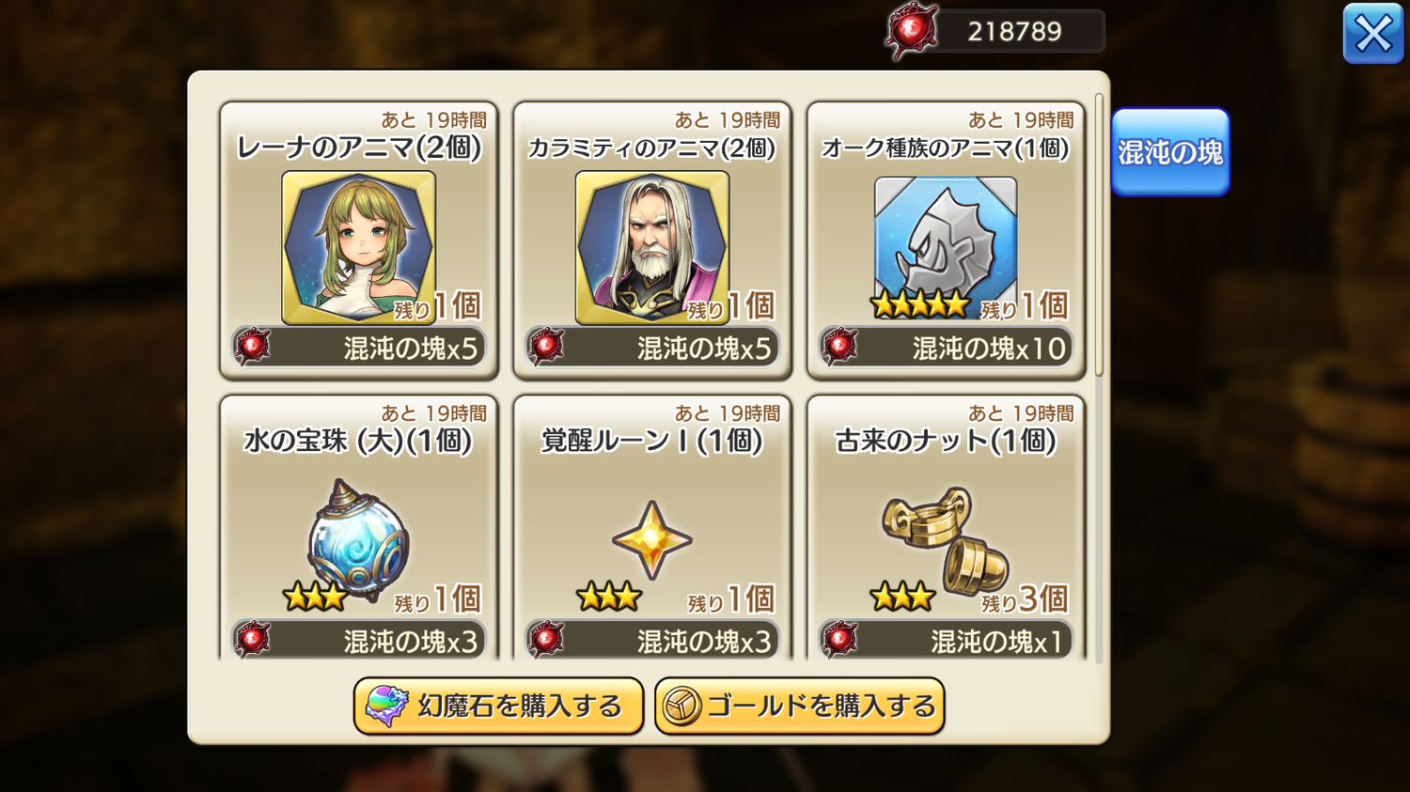Open ゴールドを購入する purchase button
Image resolution: width=1410 pixels, height=792 pixels.
coord(799,707)
